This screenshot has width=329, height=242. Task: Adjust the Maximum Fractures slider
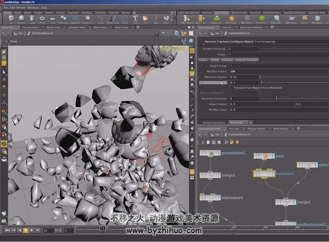[294, 98]
